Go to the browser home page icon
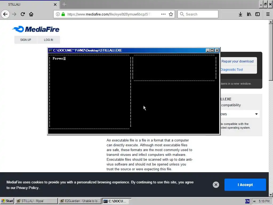This screenshot has width=273, height=205. pos(31,14)
